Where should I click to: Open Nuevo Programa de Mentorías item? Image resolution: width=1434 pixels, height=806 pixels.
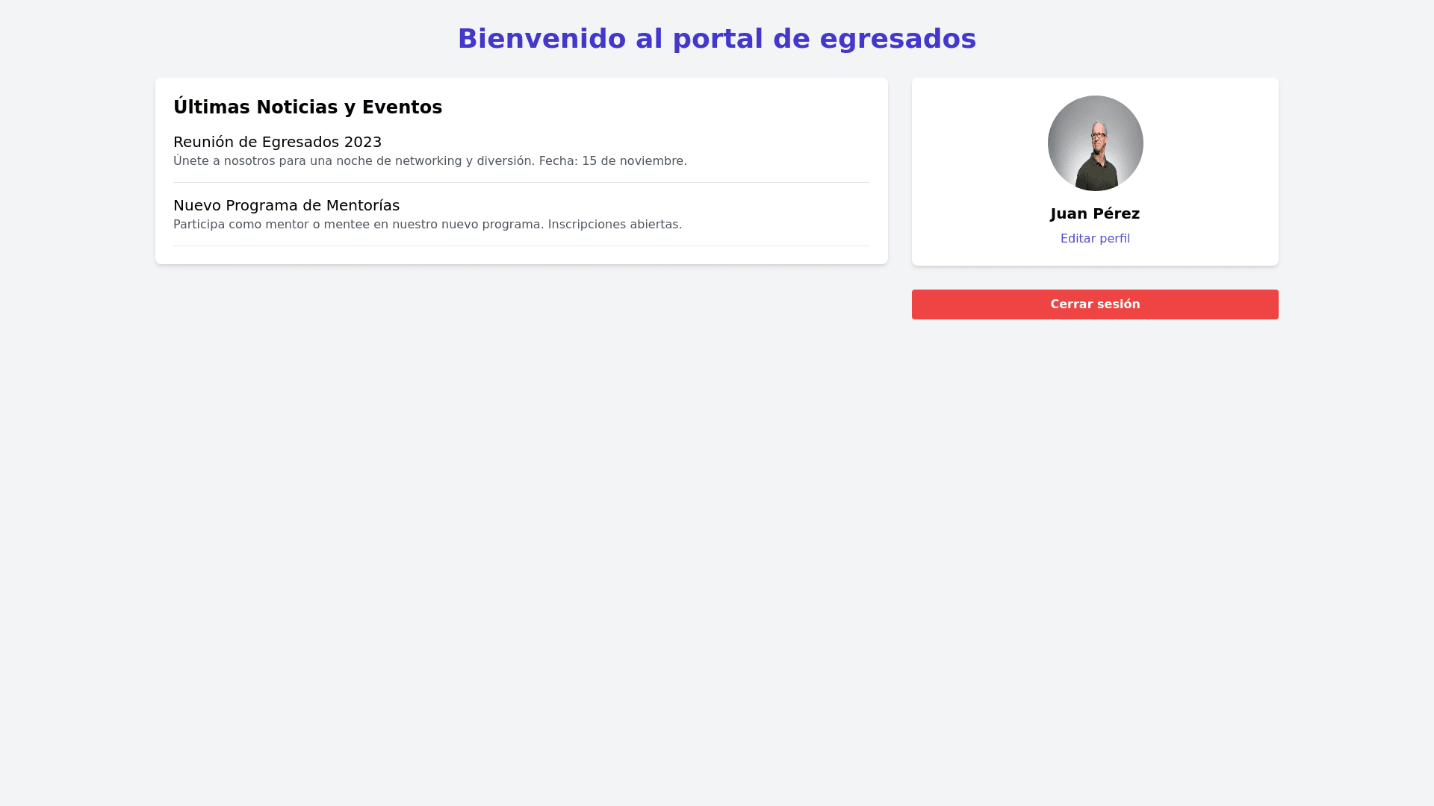[286, 205]
